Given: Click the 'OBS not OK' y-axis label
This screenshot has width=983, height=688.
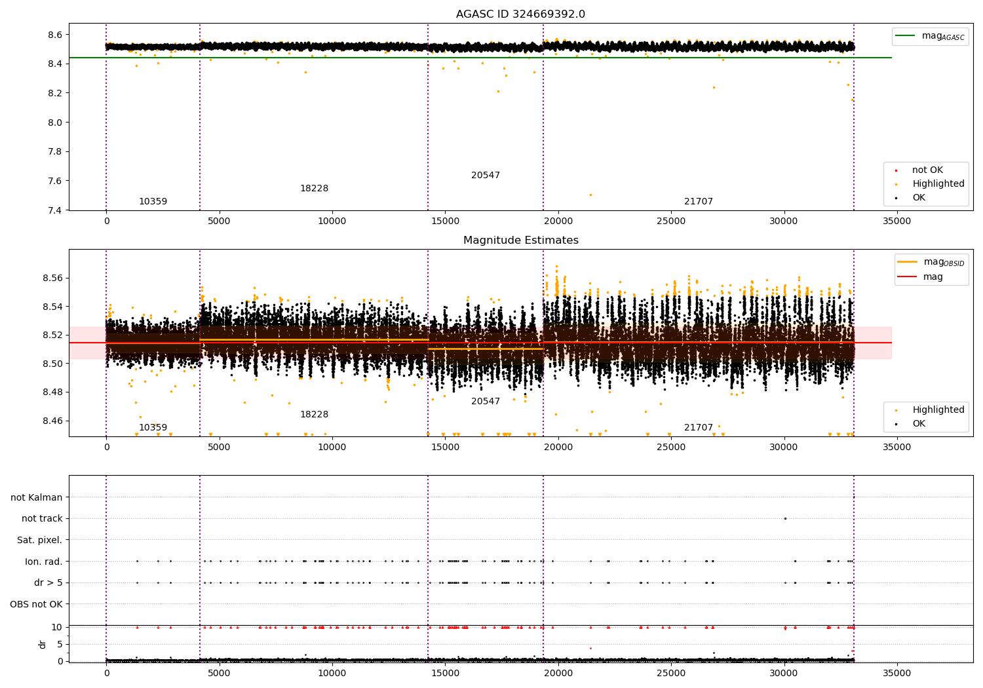Looking at the screenshot, I should pos(36,604).
